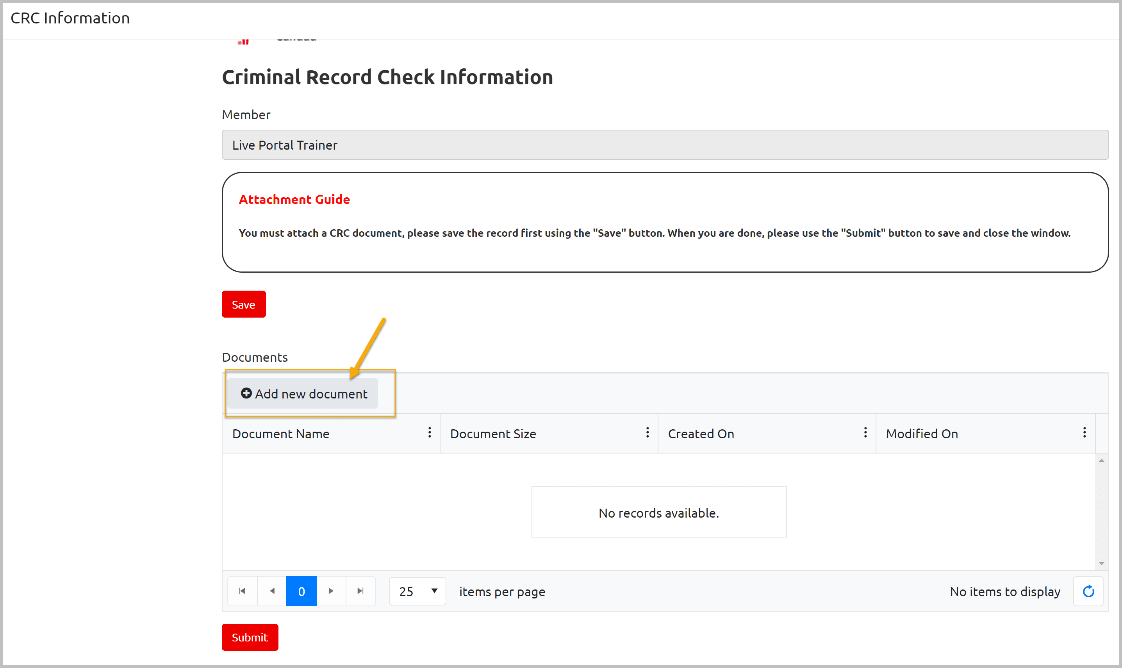Screen dimensions: 1122x668
Task: Click the No records available message
Action: point(658,513)
